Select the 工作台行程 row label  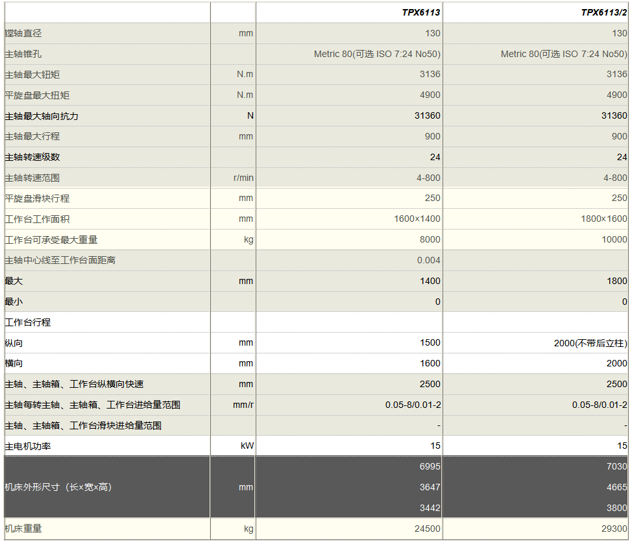click(27, 322)
